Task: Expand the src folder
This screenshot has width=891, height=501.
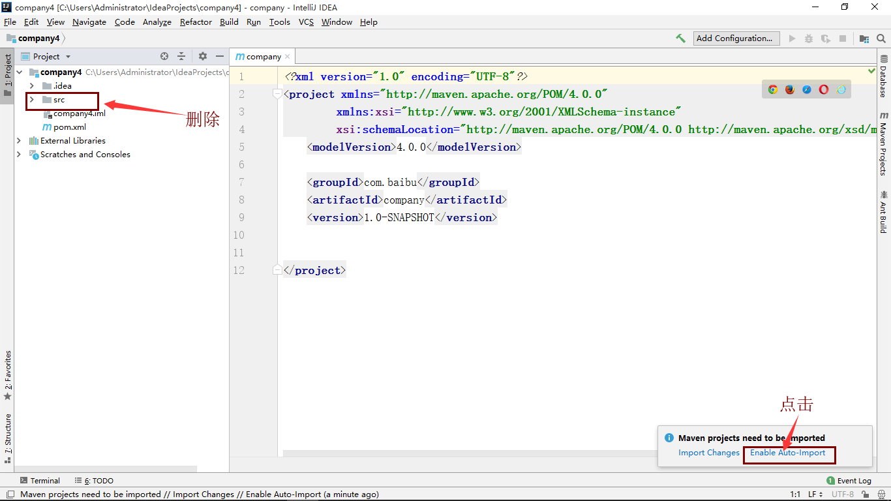Action: click(x=31, y=100)
